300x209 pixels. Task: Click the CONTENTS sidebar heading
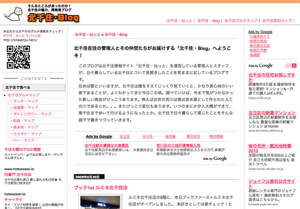click(34, 79)
